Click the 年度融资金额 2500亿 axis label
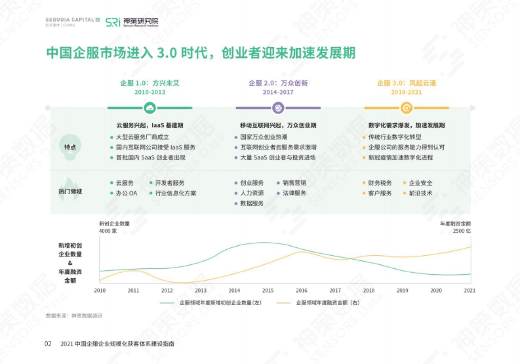This screenshot has height=364, width=520. (456, 228)
